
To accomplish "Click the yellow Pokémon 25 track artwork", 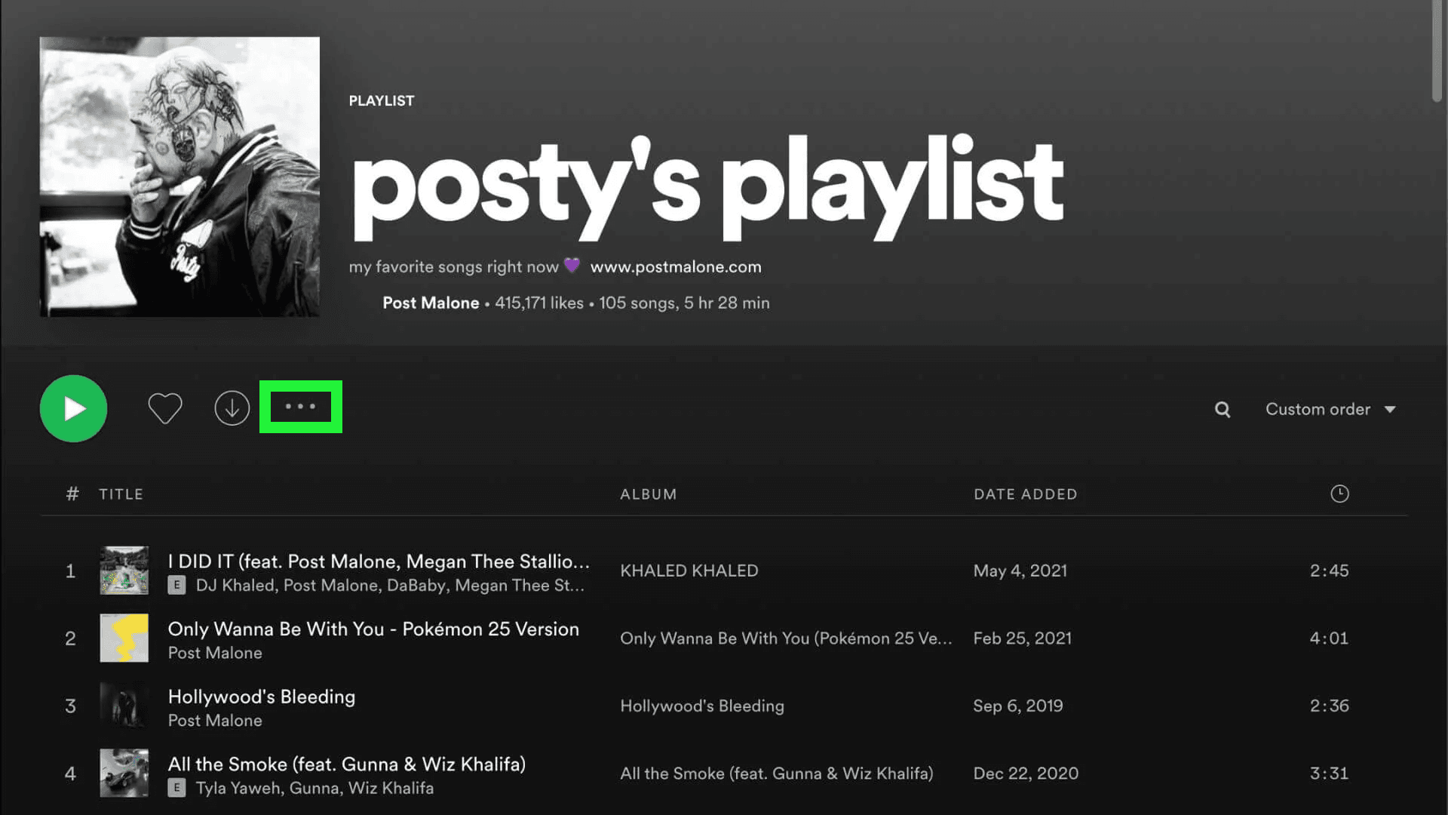I will 124,638.
